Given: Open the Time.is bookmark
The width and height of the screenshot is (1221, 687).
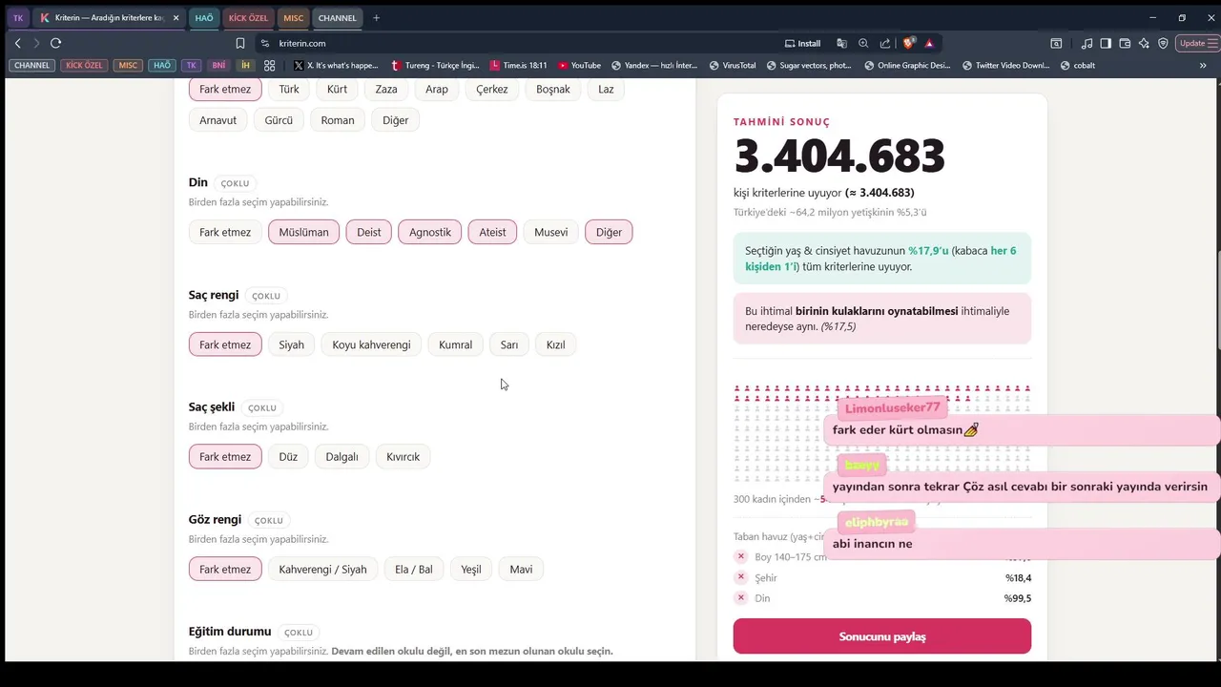Looking at the screenshot, I should coord(519,66).
